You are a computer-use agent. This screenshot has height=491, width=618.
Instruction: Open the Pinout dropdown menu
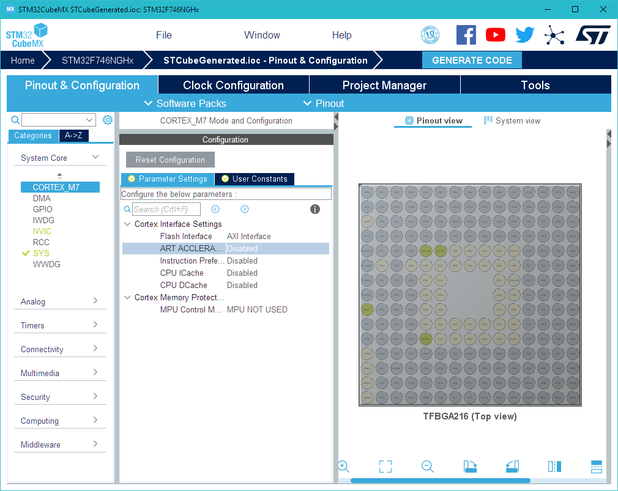tap(324, 103)
